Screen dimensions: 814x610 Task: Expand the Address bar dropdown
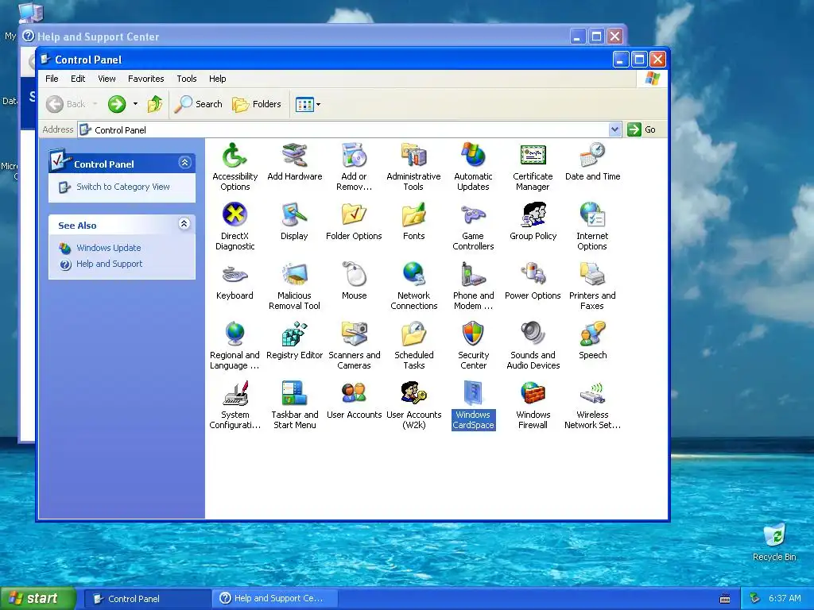click(614, 129)
